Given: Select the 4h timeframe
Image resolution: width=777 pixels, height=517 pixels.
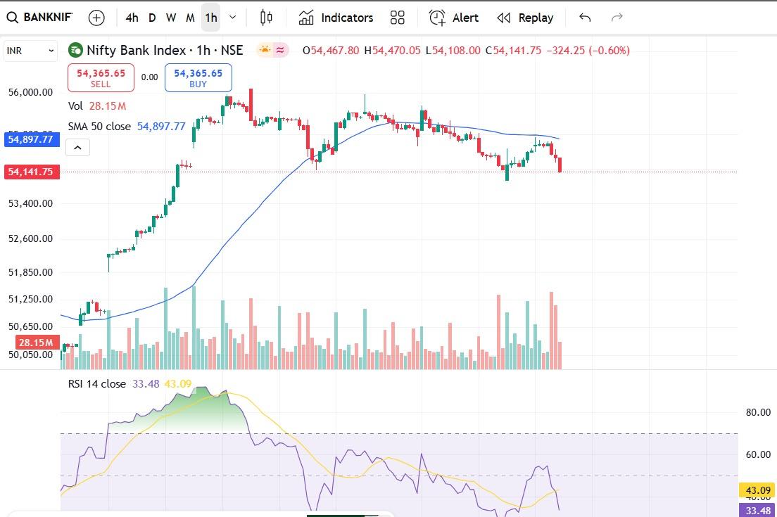Looking at the screenshot, I should (132, 18).
